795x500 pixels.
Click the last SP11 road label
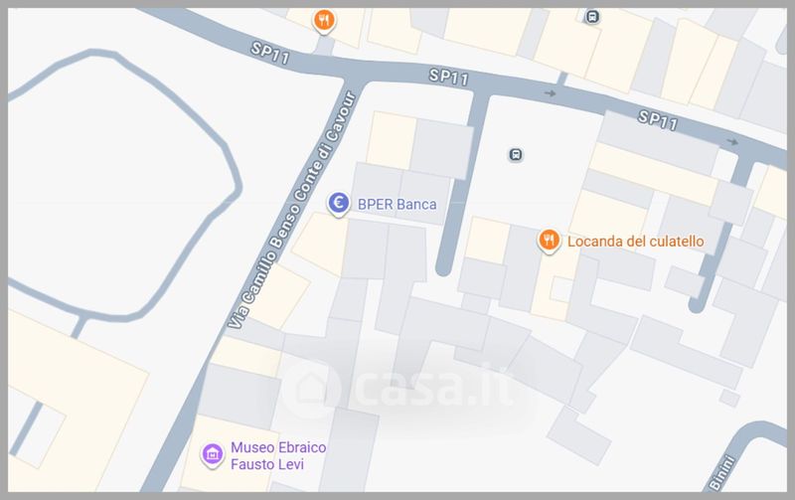tap(658, 120)
